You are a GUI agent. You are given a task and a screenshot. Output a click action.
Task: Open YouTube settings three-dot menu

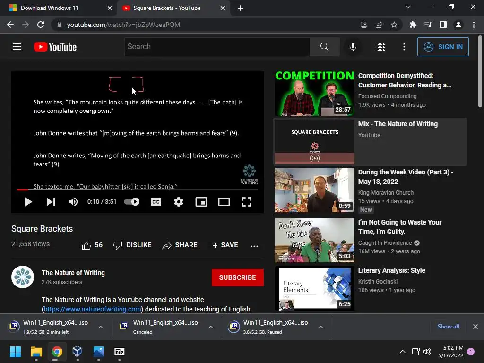click(x=404, y=47)
